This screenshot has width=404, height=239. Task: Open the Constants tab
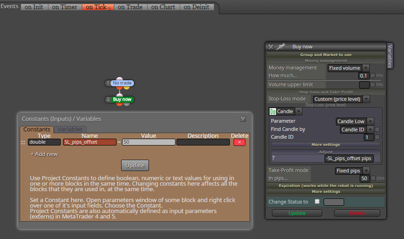[37, 130]
